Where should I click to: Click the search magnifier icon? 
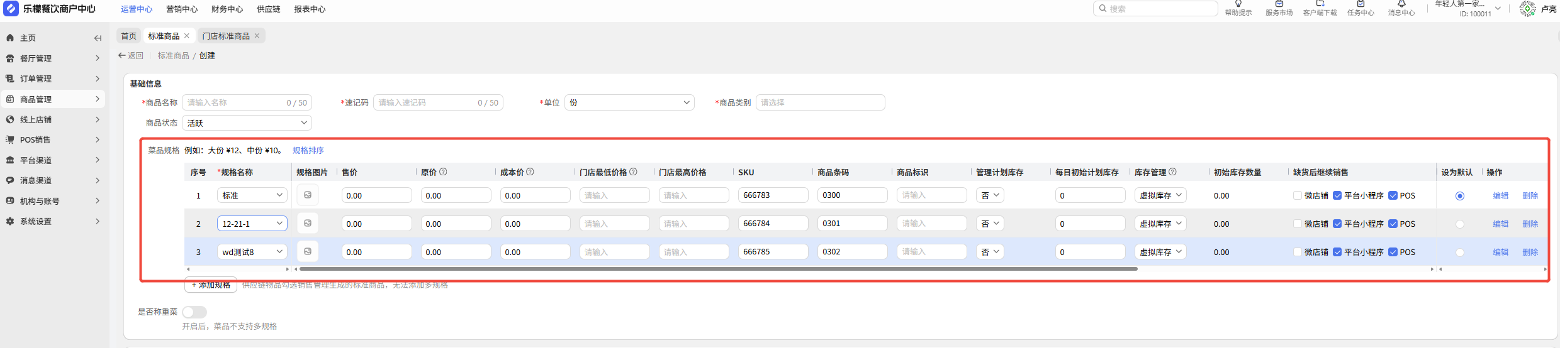[x=1103, y=9]
